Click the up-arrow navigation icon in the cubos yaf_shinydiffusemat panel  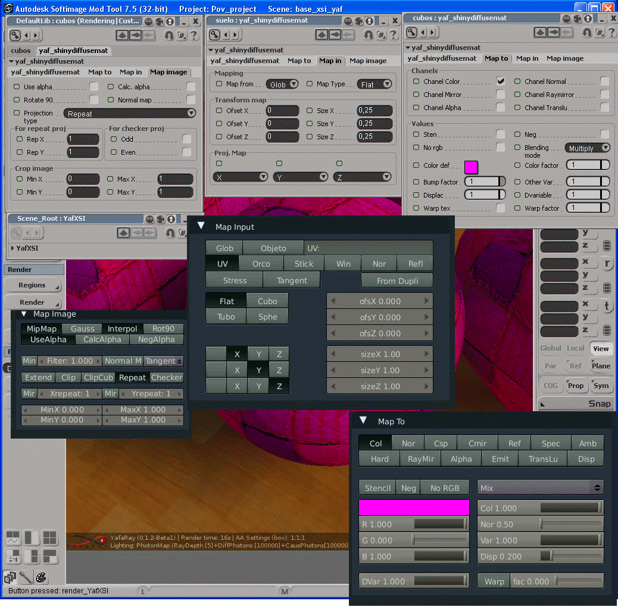540,32
